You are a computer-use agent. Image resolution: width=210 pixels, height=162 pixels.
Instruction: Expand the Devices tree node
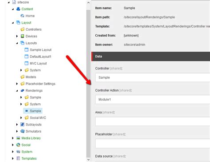[17, 36]
